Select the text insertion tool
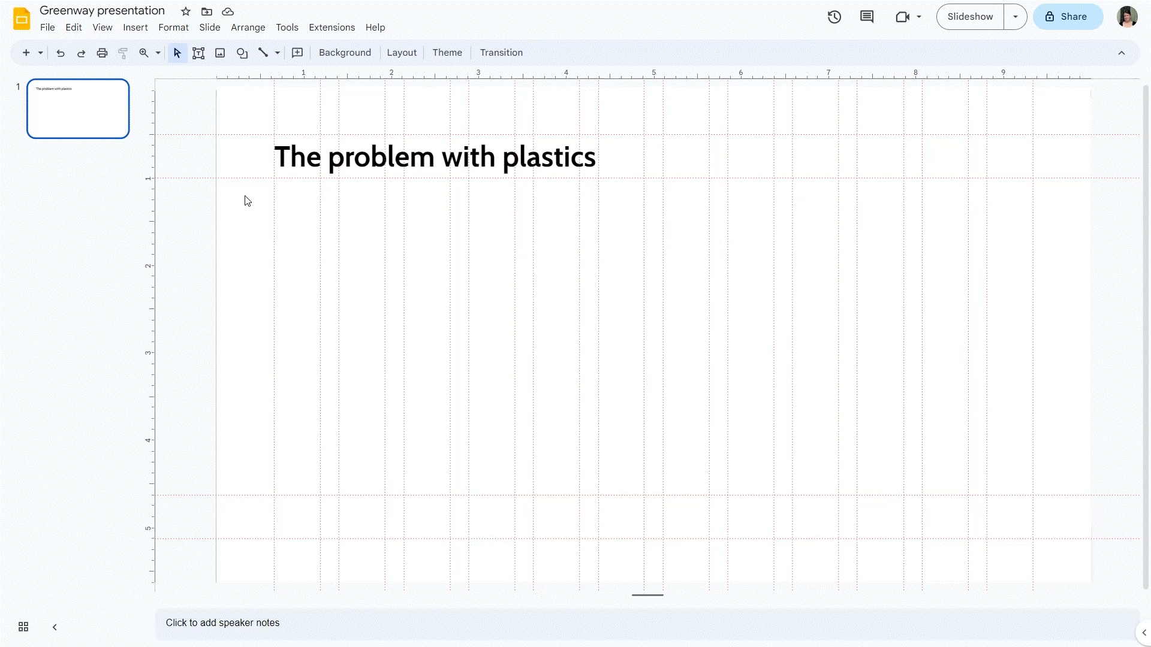This screenshot has height=647, width=1151. pyautogui.click(x=198, y=52)
